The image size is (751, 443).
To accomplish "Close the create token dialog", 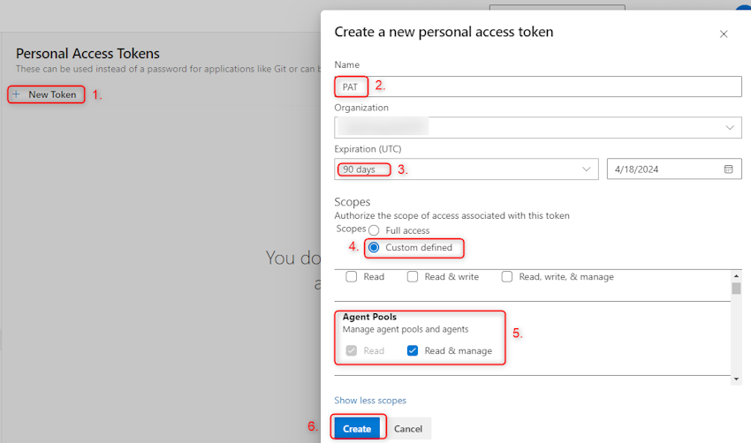I will pos(724,34).
